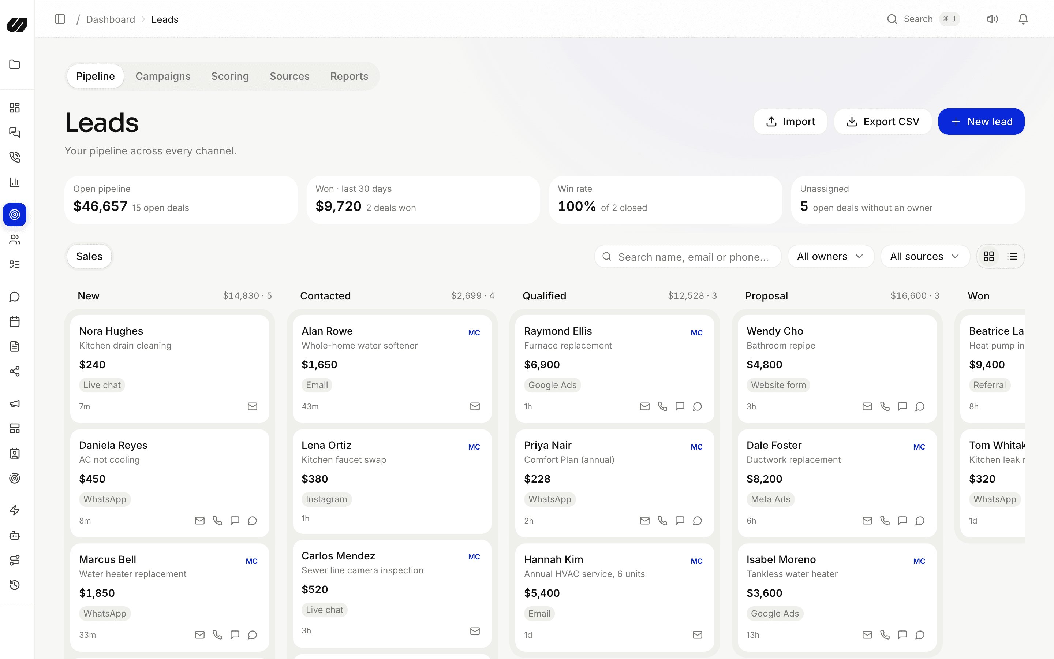Toggle the sidebar panel icon

coord(60,19)
